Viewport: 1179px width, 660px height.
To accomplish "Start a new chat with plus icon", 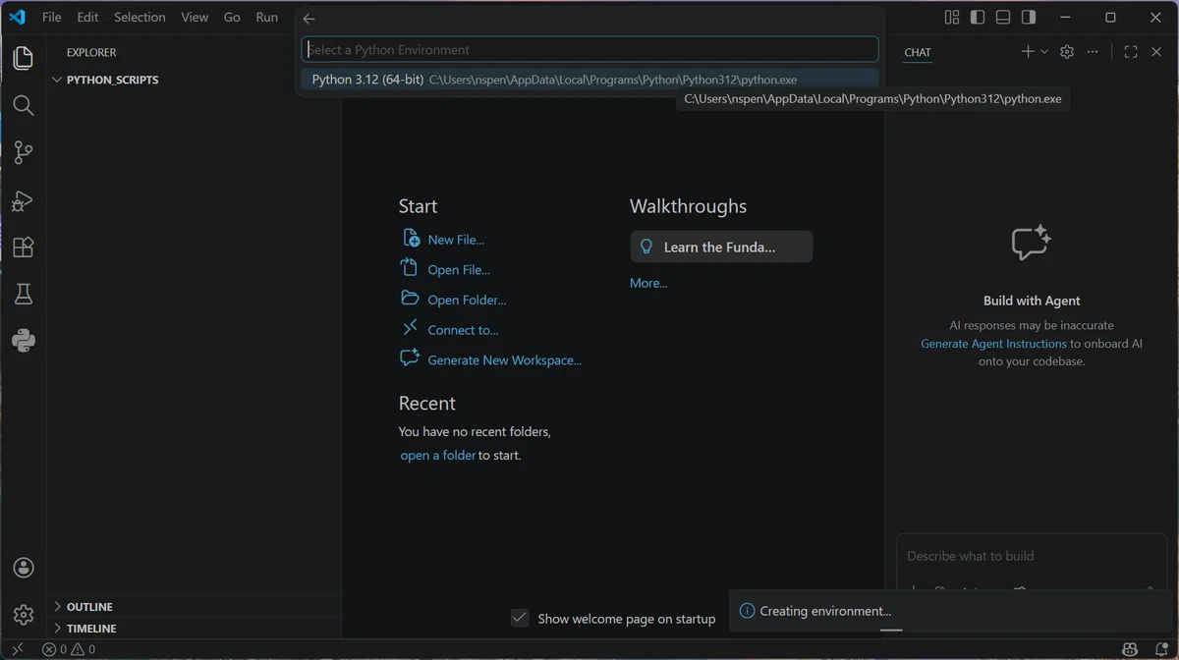I will pos(1028,52).
